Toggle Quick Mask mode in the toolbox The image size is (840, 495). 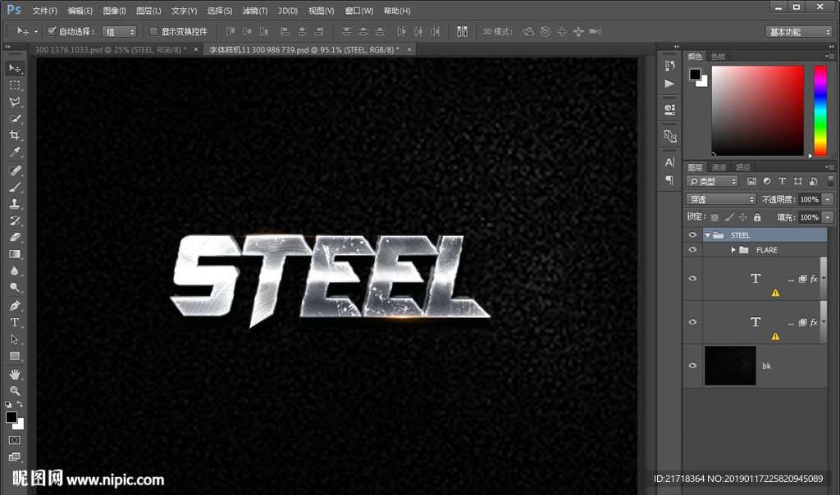[15, 440]
